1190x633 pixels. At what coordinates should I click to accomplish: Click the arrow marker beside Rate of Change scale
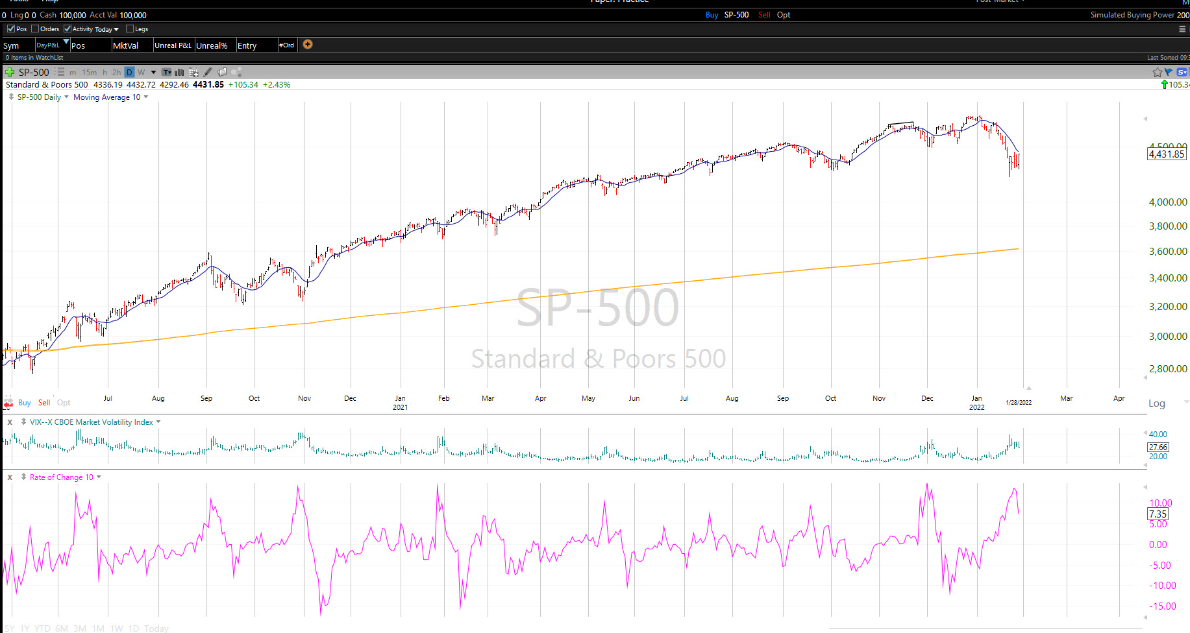click(1145, 486)
